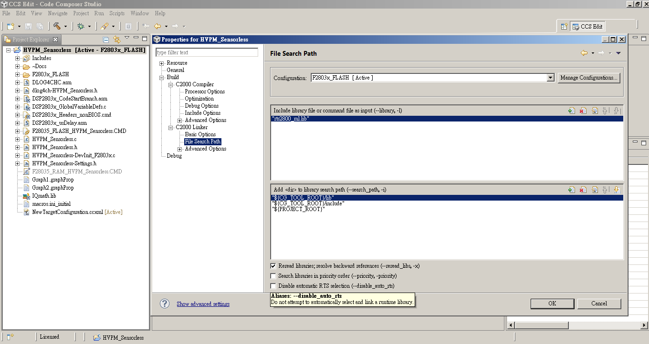Add a library file (--library) entry
This screenshot has width=649, height=344.
click(x=571, y=111)
